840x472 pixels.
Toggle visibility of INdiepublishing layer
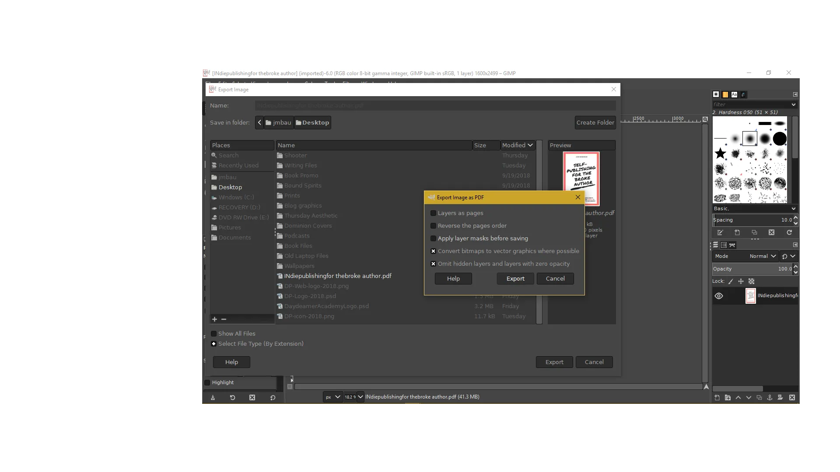(719, 296)
